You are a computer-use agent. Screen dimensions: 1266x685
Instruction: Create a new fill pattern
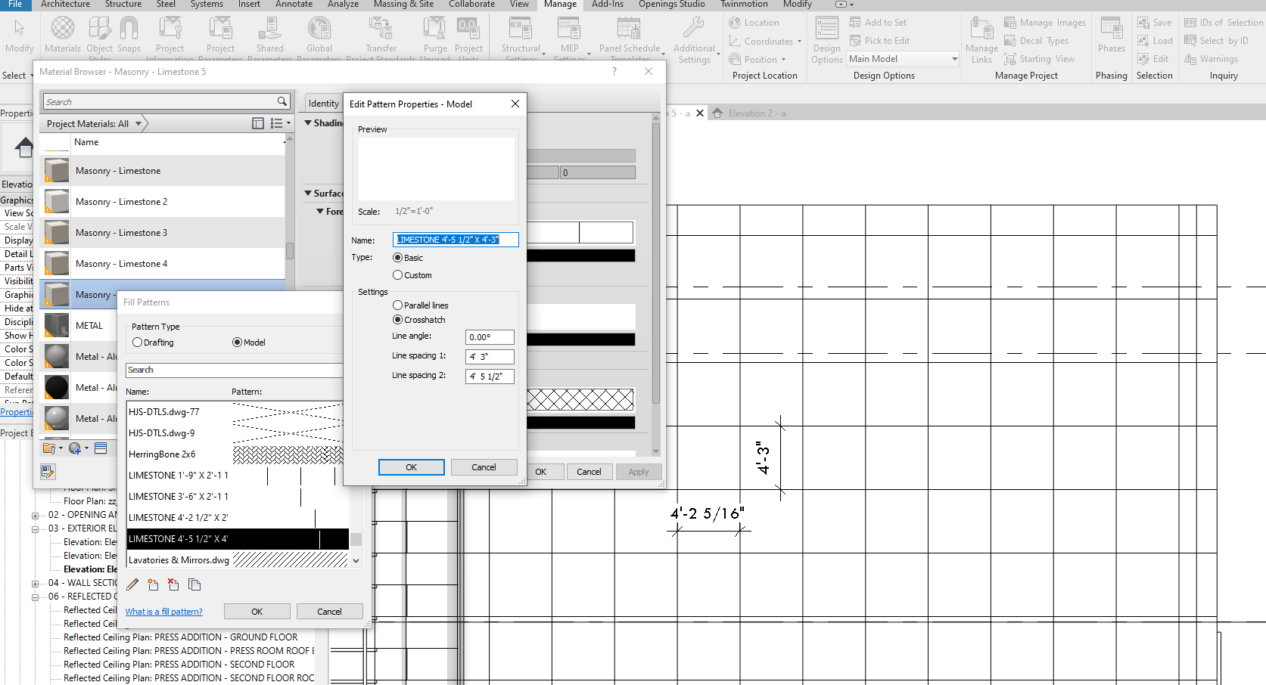[153, 584]
